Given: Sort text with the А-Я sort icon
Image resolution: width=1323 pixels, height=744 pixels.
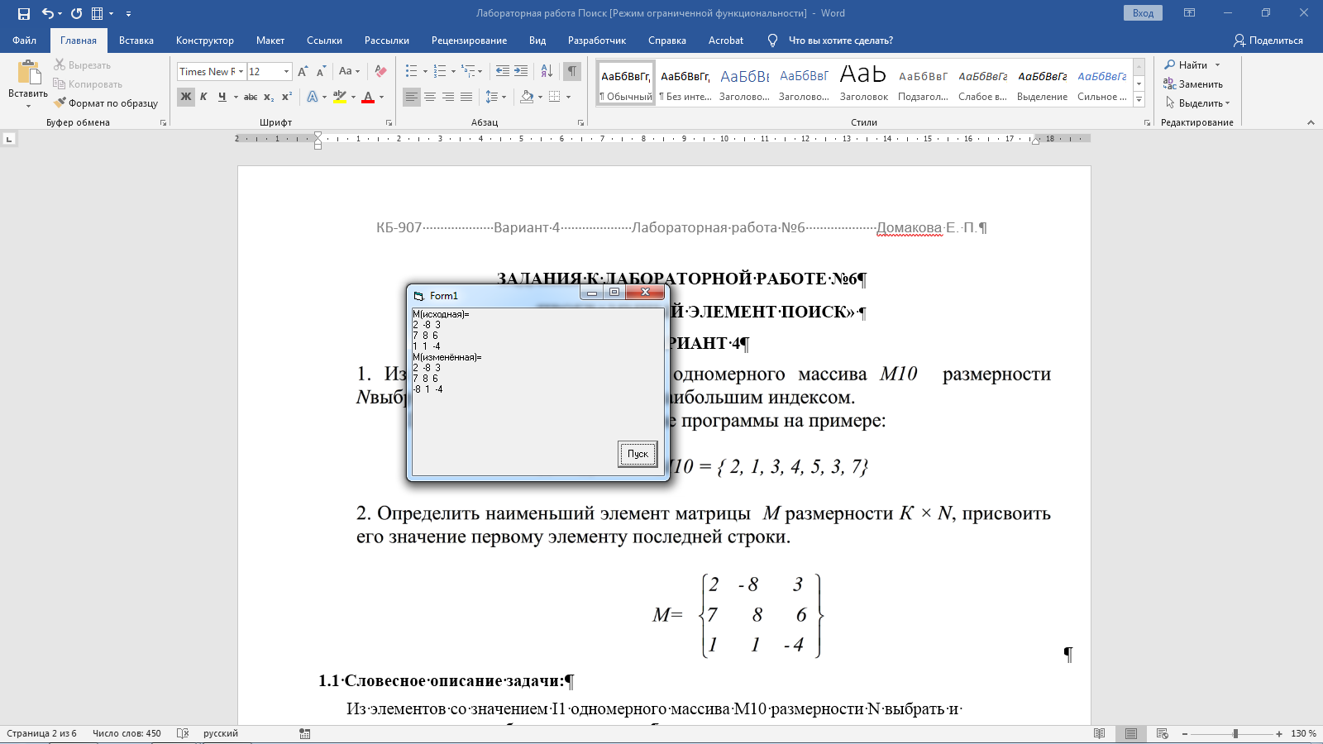Looking at the screenshot, I should pyautogui.click(x=547, y=71).
